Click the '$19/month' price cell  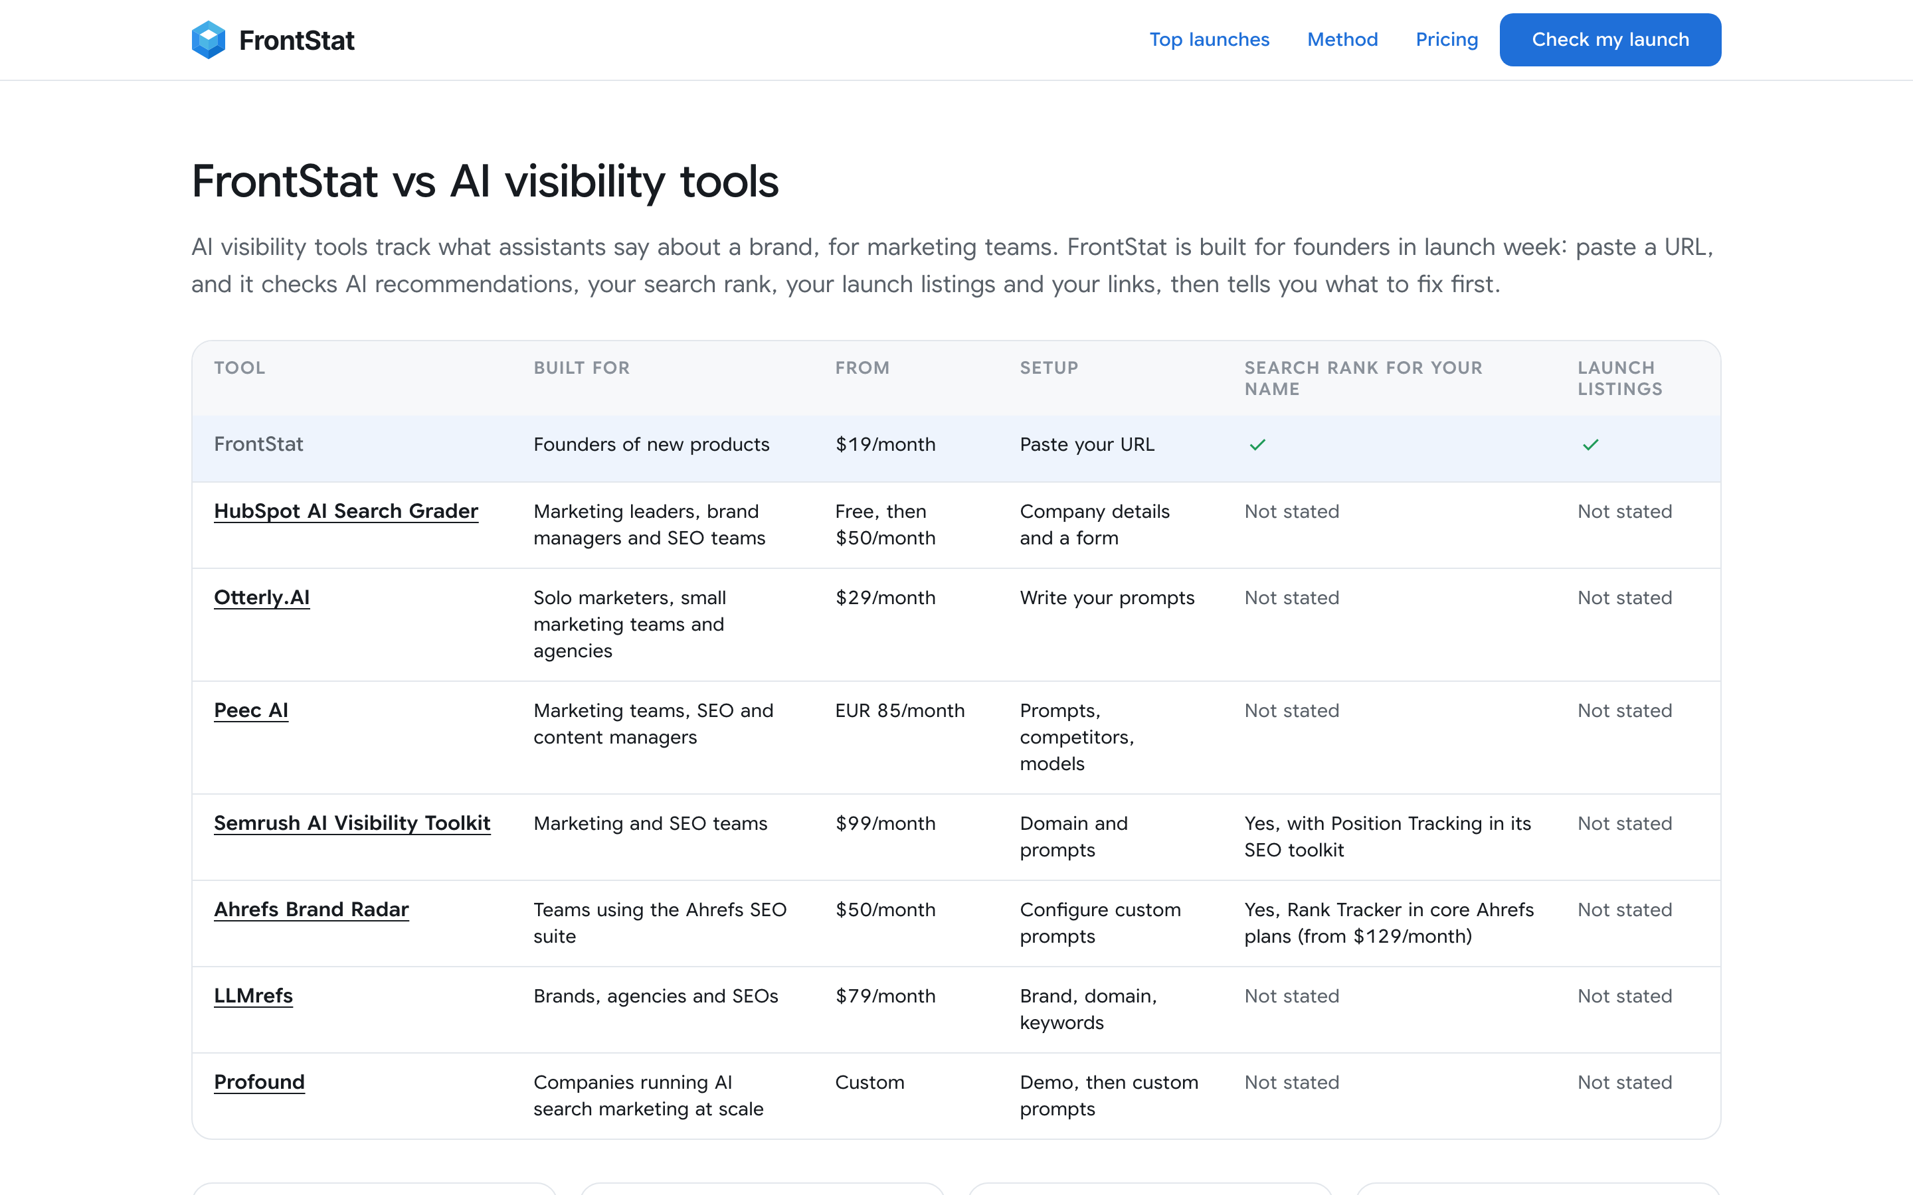click(x=885, y=444)
